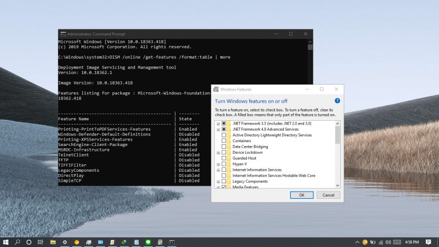Click "TelnetClient" in Command Prompt output
Image resolution: width=439 pixels, height=247 pixels.
pyautogui.click(x=74, y=155)
